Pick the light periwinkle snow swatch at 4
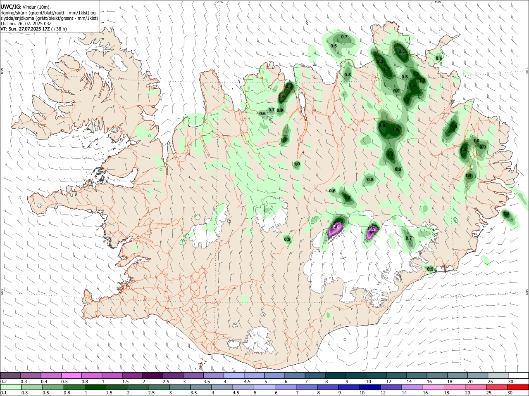 pyautogui.click(x=234, y=376)
